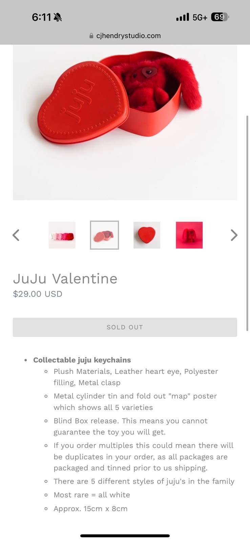Show next thumbnails with right chevron
Viewport: 250px width, 542px height.
coord(234,235)
